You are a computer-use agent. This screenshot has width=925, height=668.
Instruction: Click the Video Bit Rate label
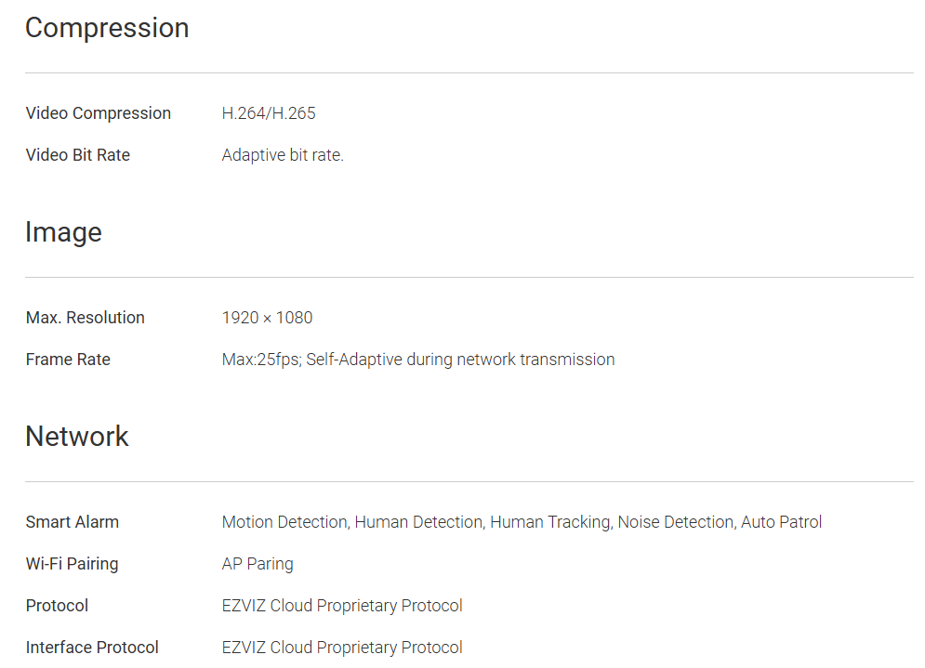point(78,155)
